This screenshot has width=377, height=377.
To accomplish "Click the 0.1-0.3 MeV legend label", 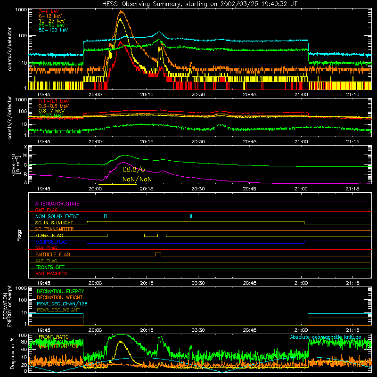I will (54, 101).
